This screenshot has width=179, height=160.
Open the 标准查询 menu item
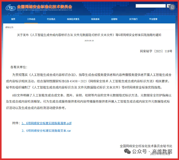95,19
